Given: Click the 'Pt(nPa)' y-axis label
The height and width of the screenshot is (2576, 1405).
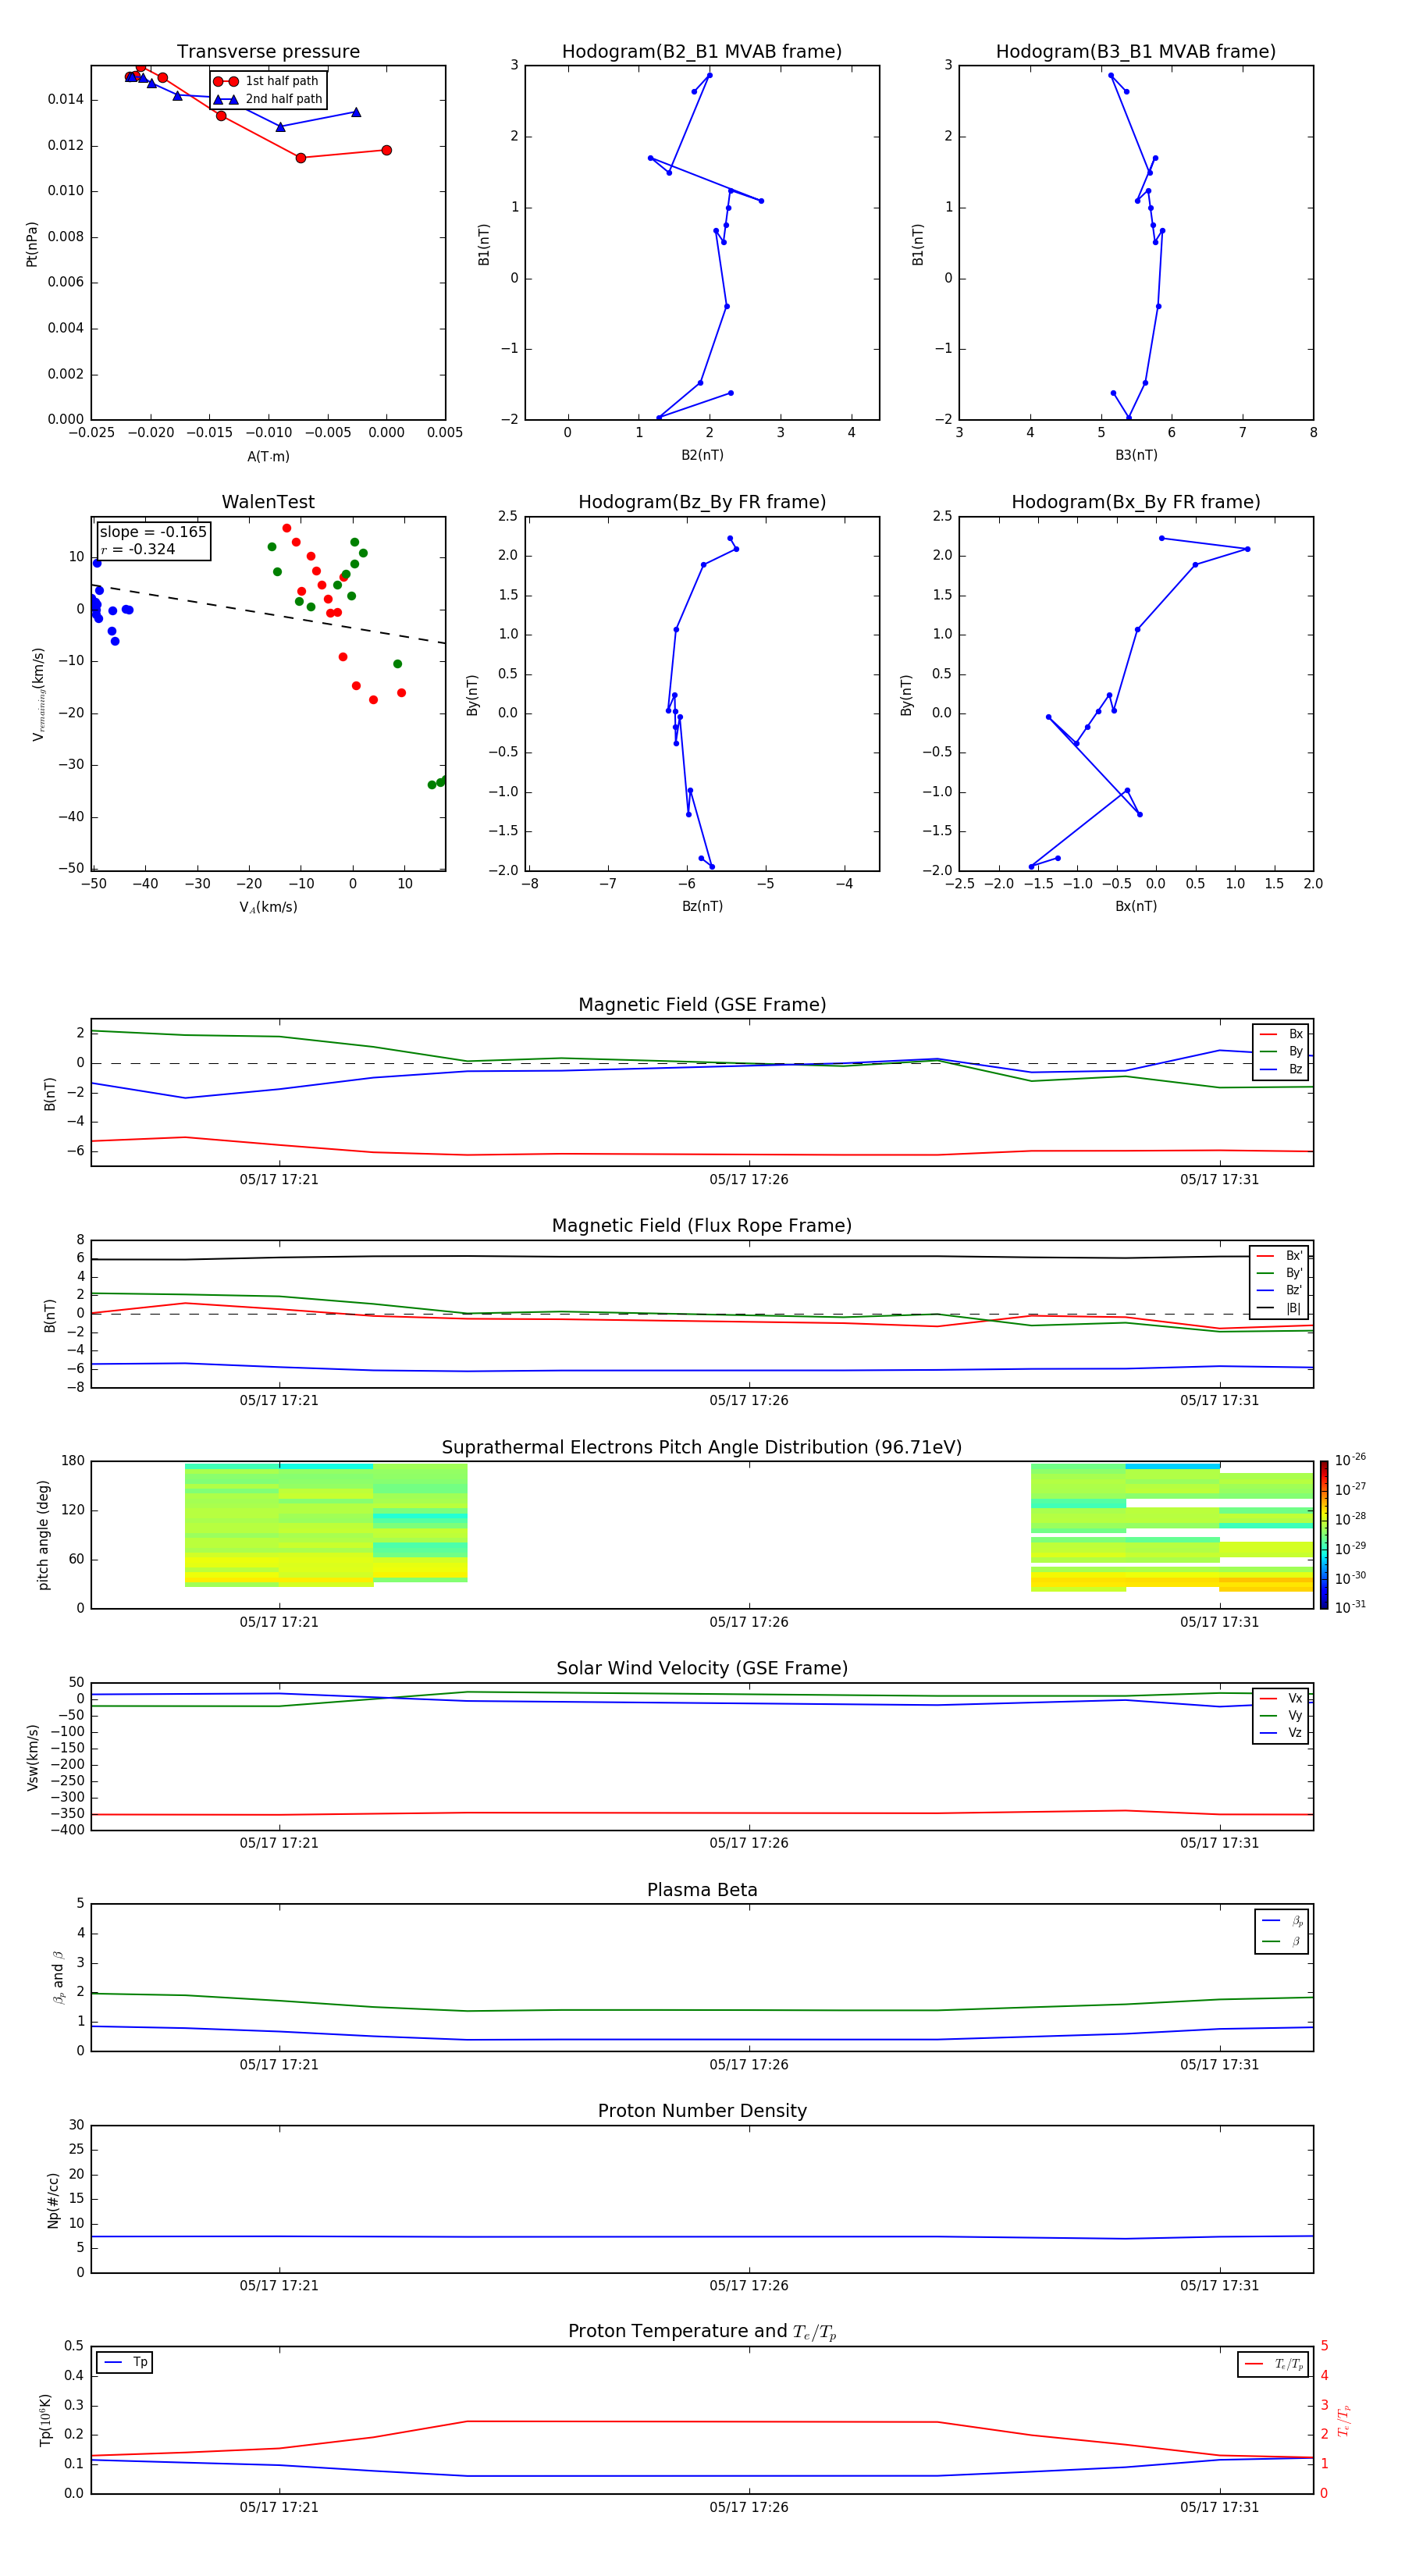Looking at the screenshot, I should [31, 243].
